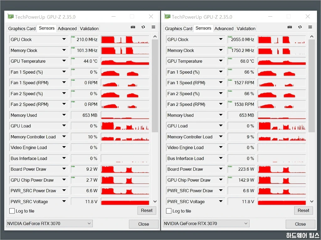
Task: Click the GPU-Z app icon in right title bar
Action: click(167, 16)
